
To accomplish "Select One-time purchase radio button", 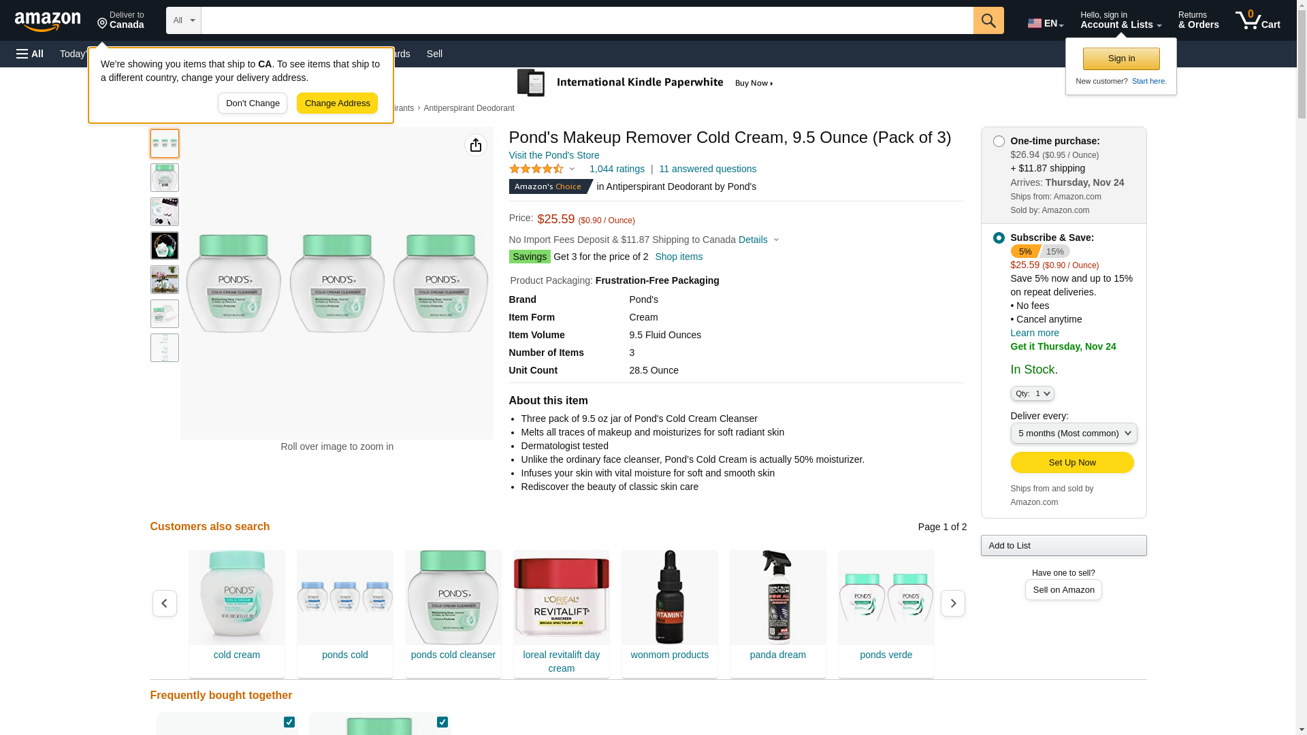I will [x=998, y=142].
